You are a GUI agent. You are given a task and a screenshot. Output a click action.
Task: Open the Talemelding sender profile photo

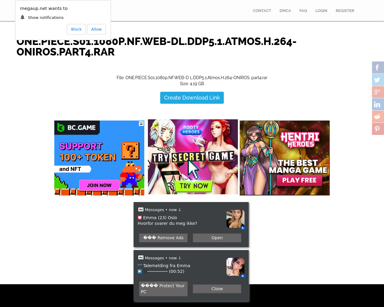235,267
